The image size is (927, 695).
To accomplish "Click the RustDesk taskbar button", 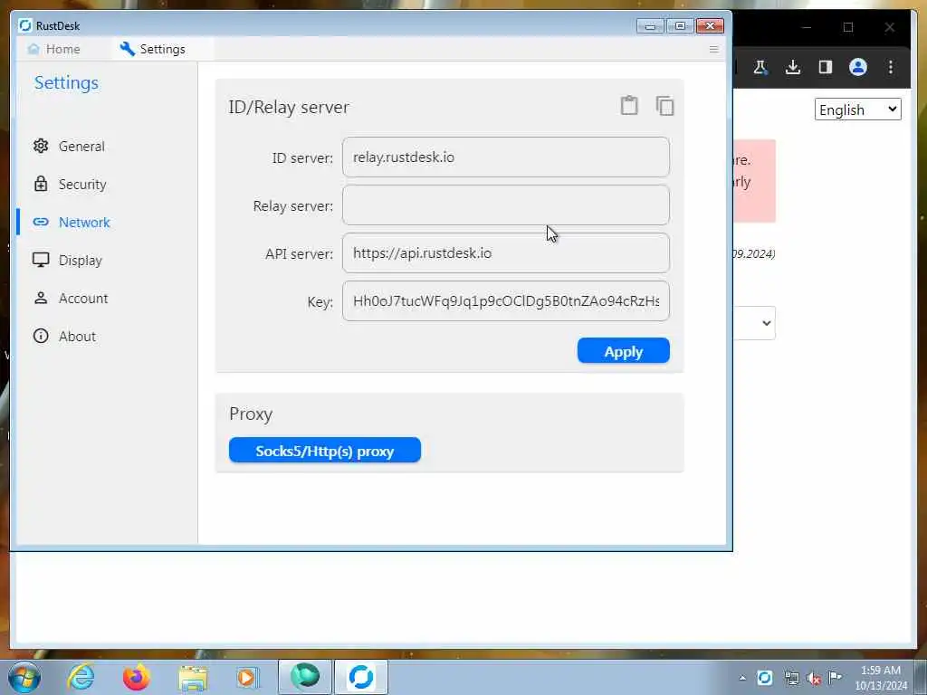I will (x=360, y=677).
